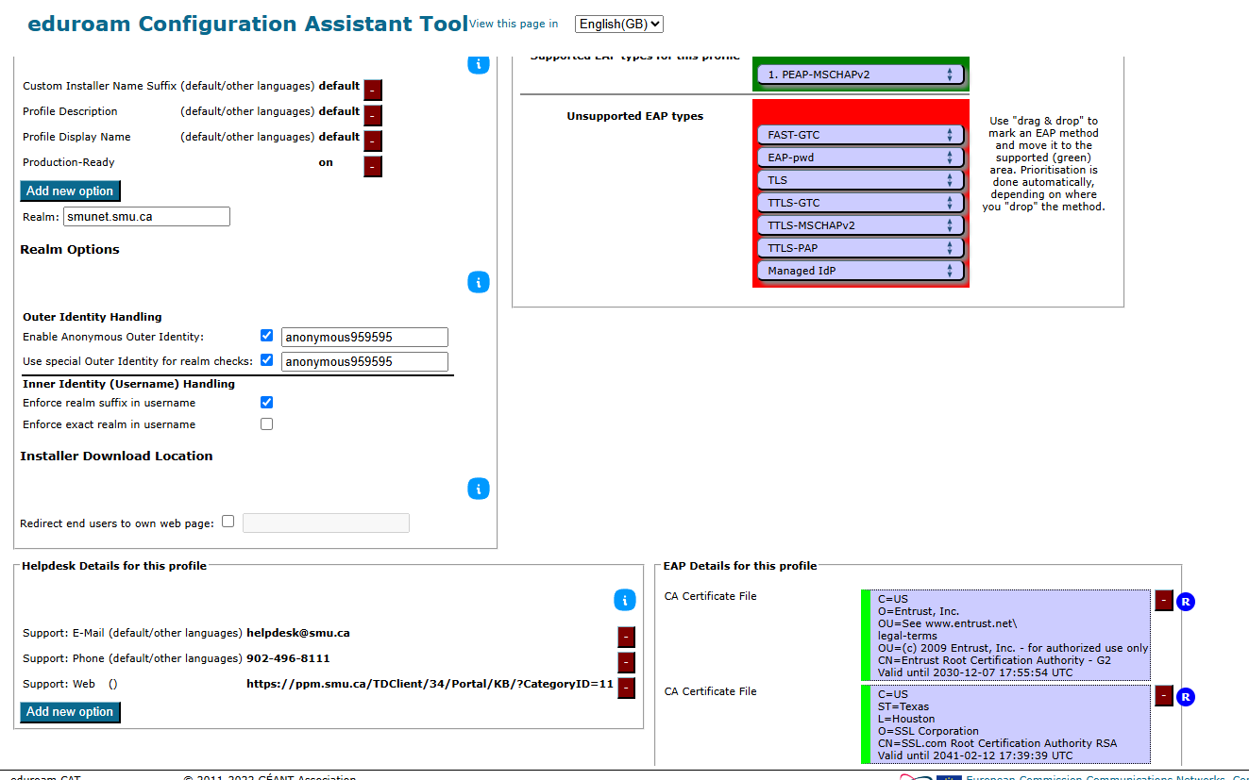Tick Enforce exact realm in username
The width and height of the screenshot is (1249, 780).
pos(266,424)
